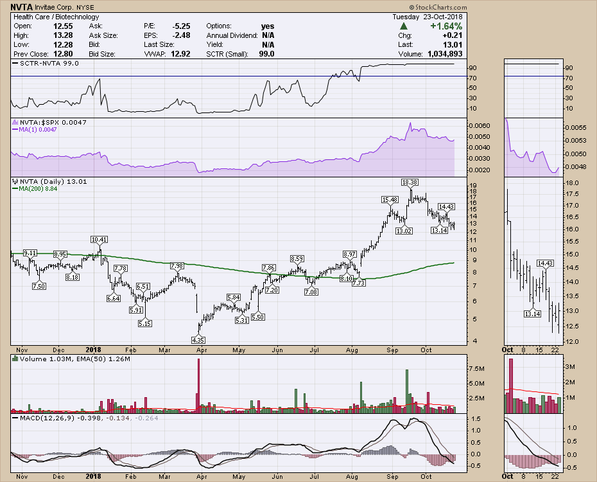The height and width of the screenshot is (482, 597).
Task: Click the tallest late-March volume spike bar
Action: point(198,386)
